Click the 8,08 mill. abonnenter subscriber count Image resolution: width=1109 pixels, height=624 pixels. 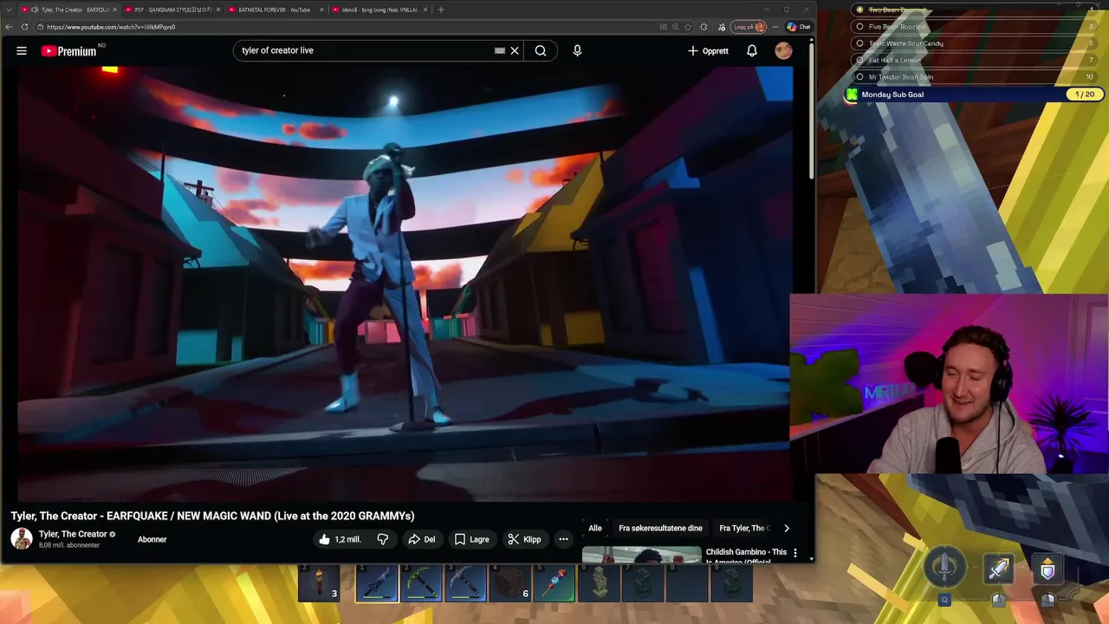71,545
